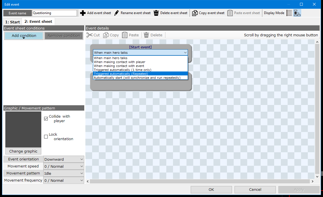Click the scroll up arrow in Event details
This screenshot has height=197, width=323.
coord(317,42)
